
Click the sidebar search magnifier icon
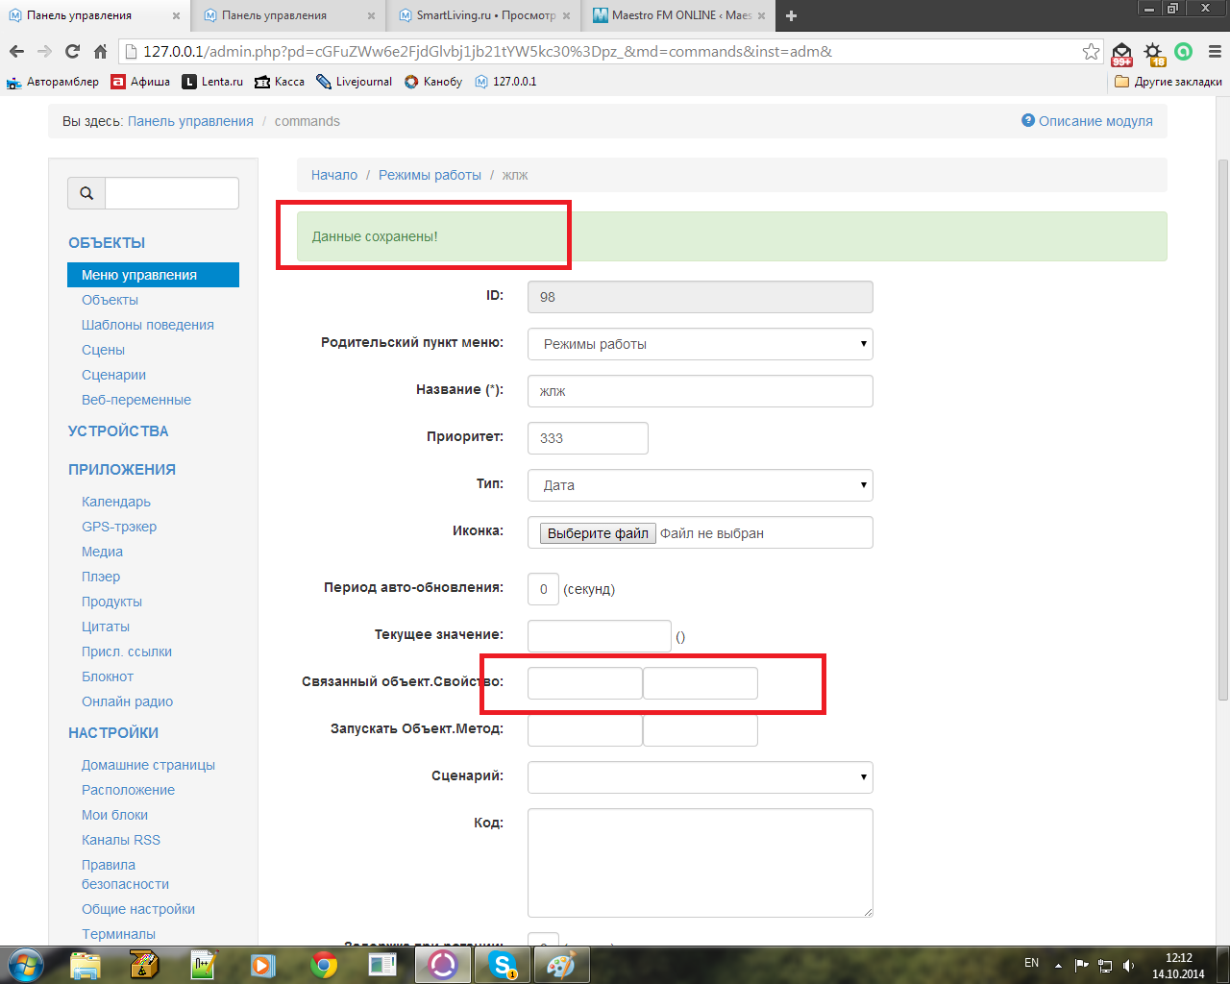click(x=86, y=193)
